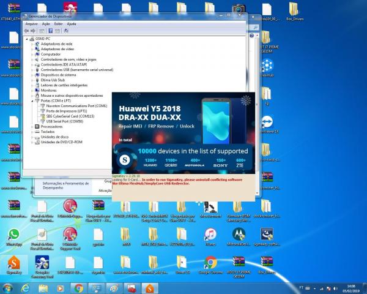This screenshot has height=294, width=367.
Task: Open the camera icon on the desktop
Action: pos(239,9)
